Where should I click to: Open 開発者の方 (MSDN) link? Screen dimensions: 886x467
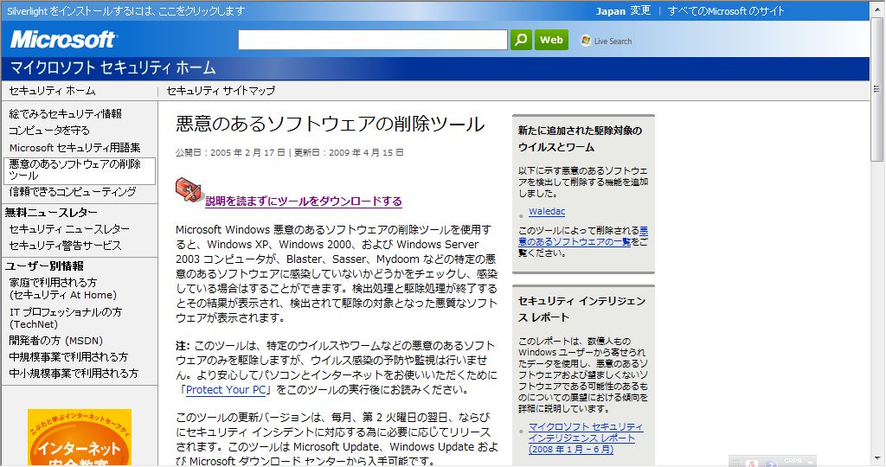[x=55, y=341]
